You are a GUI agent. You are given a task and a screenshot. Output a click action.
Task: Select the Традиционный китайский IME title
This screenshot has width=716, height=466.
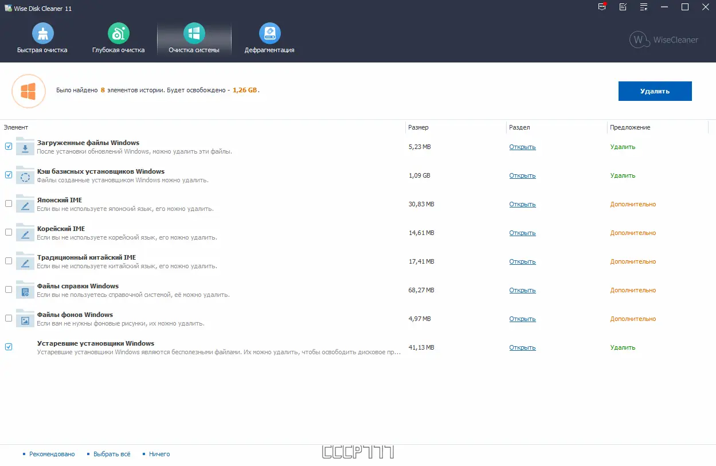click(87, 257)
